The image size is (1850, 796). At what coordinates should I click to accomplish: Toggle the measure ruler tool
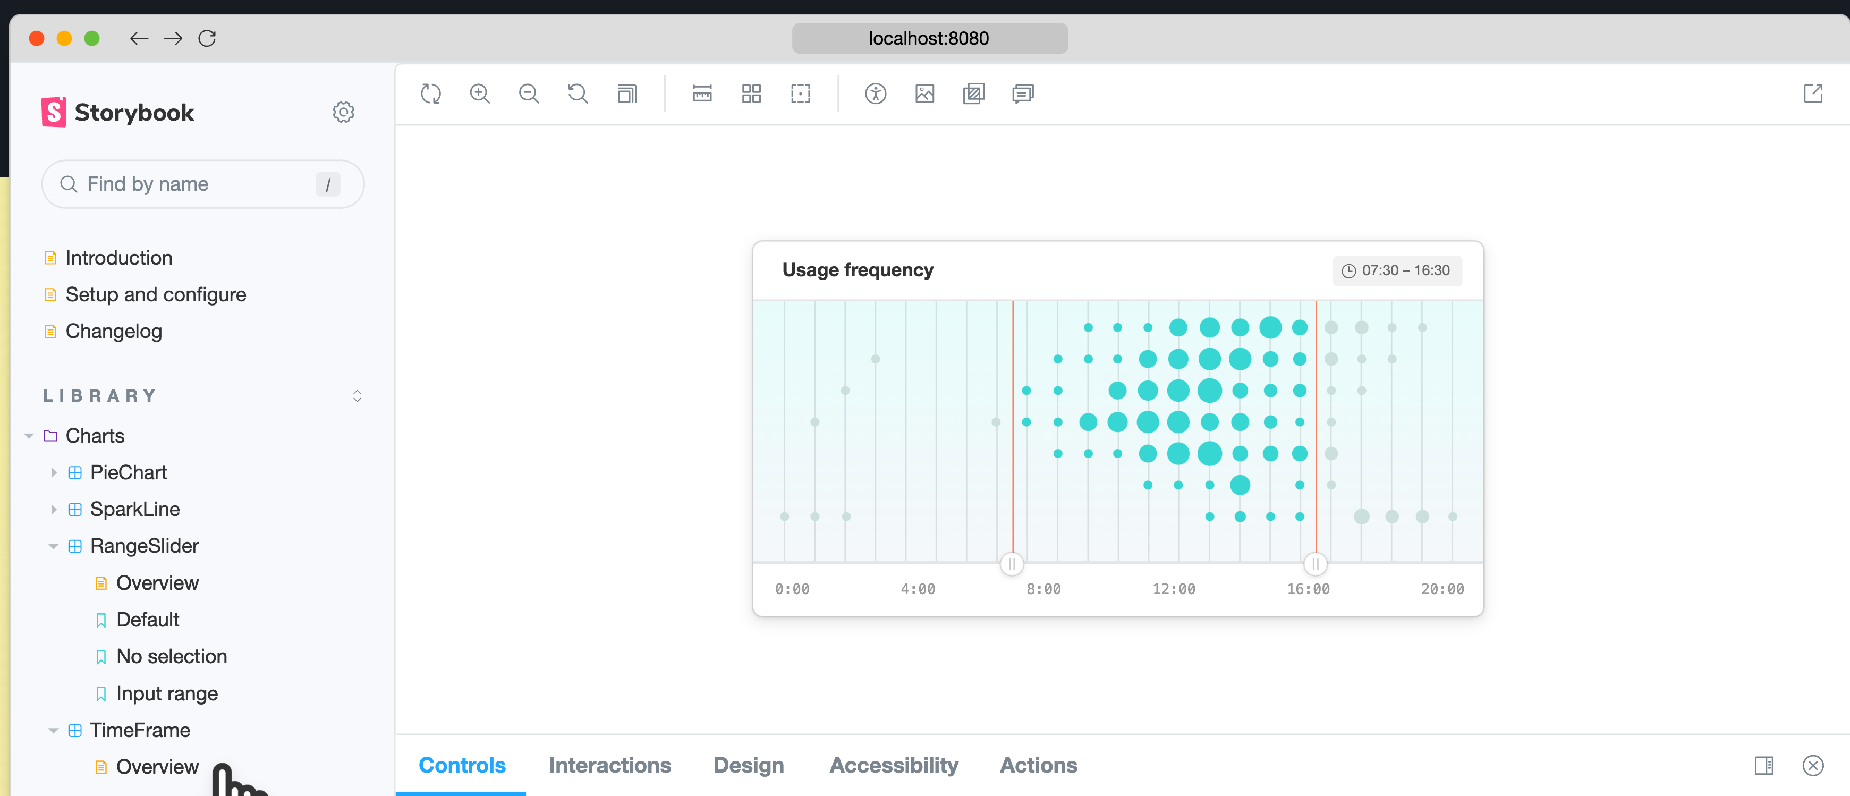(702, 94)
